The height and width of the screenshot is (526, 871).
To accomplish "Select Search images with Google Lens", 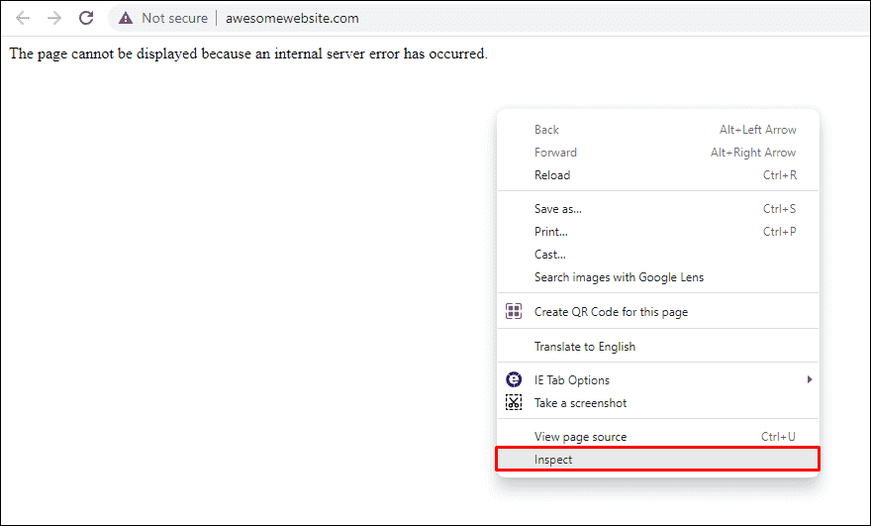I will click(658, 277).
